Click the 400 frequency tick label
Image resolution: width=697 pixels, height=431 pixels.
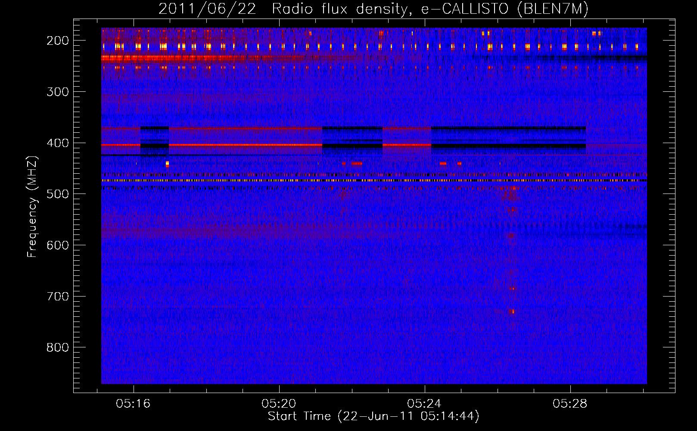point(58,143)
